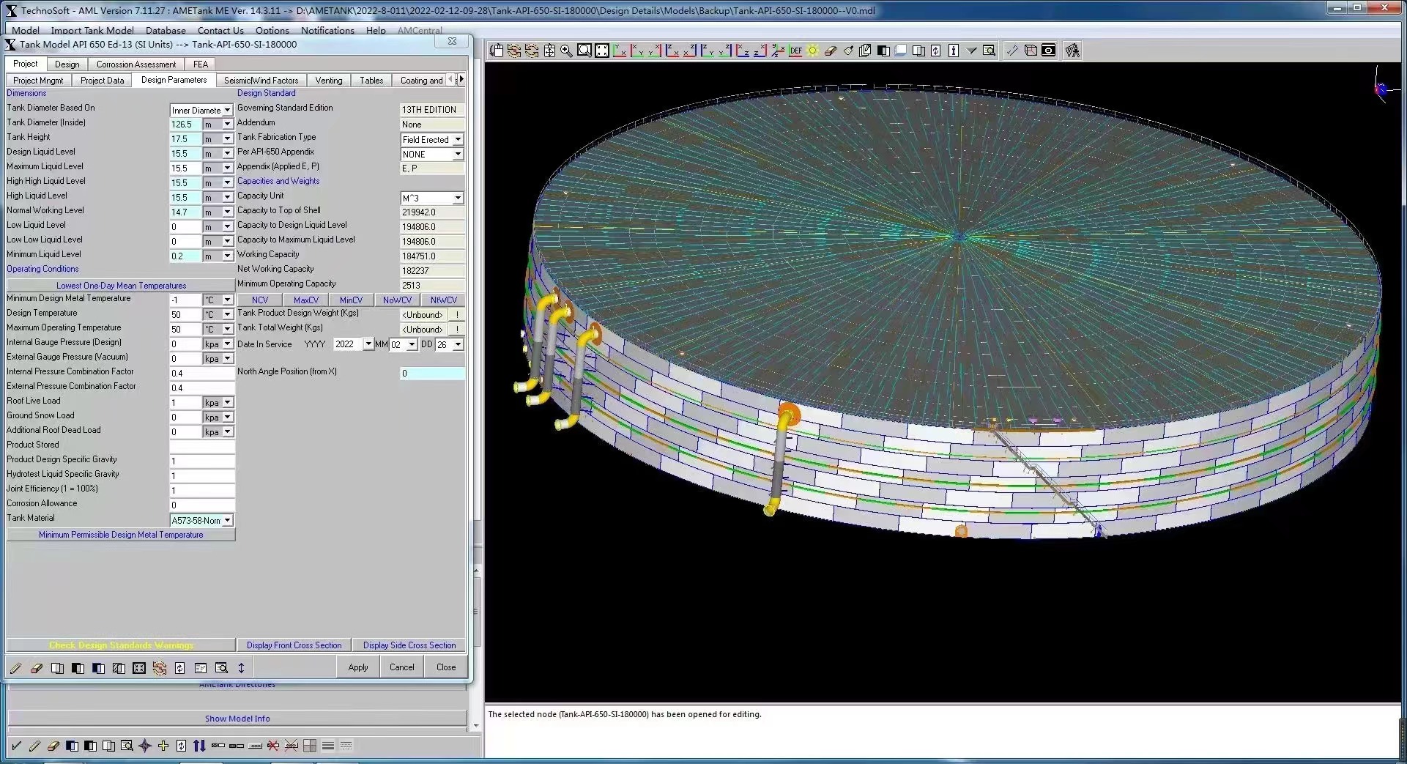The image size is (1407, 764).
Task: Click the checkmark icon in bottom-left toolbar
Action: click(x=16, y=746)
